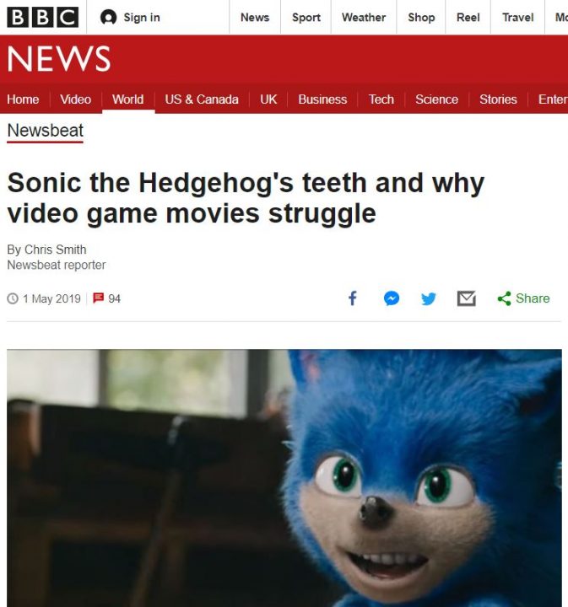Select the US & Canada tab
The height and width of the screenshot is (607, 568).
tap(202, 99)
